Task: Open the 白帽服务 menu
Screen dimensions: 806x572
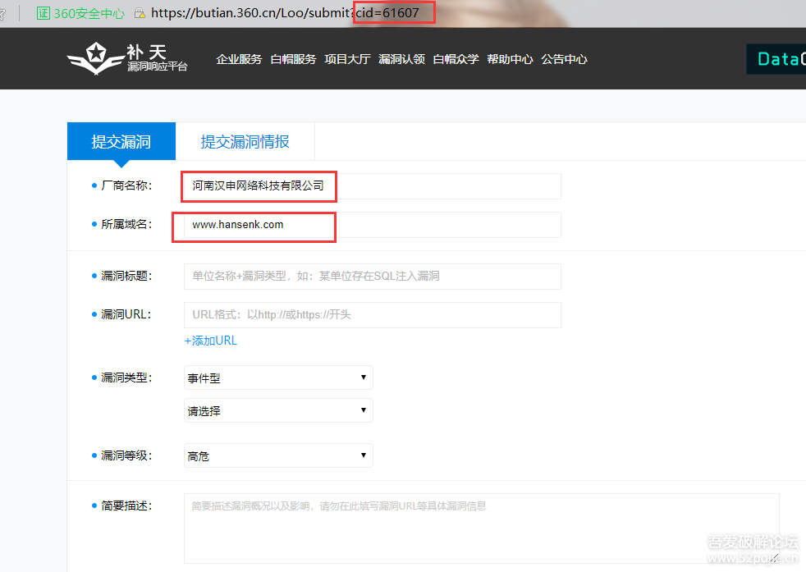Action: point(293,59)
